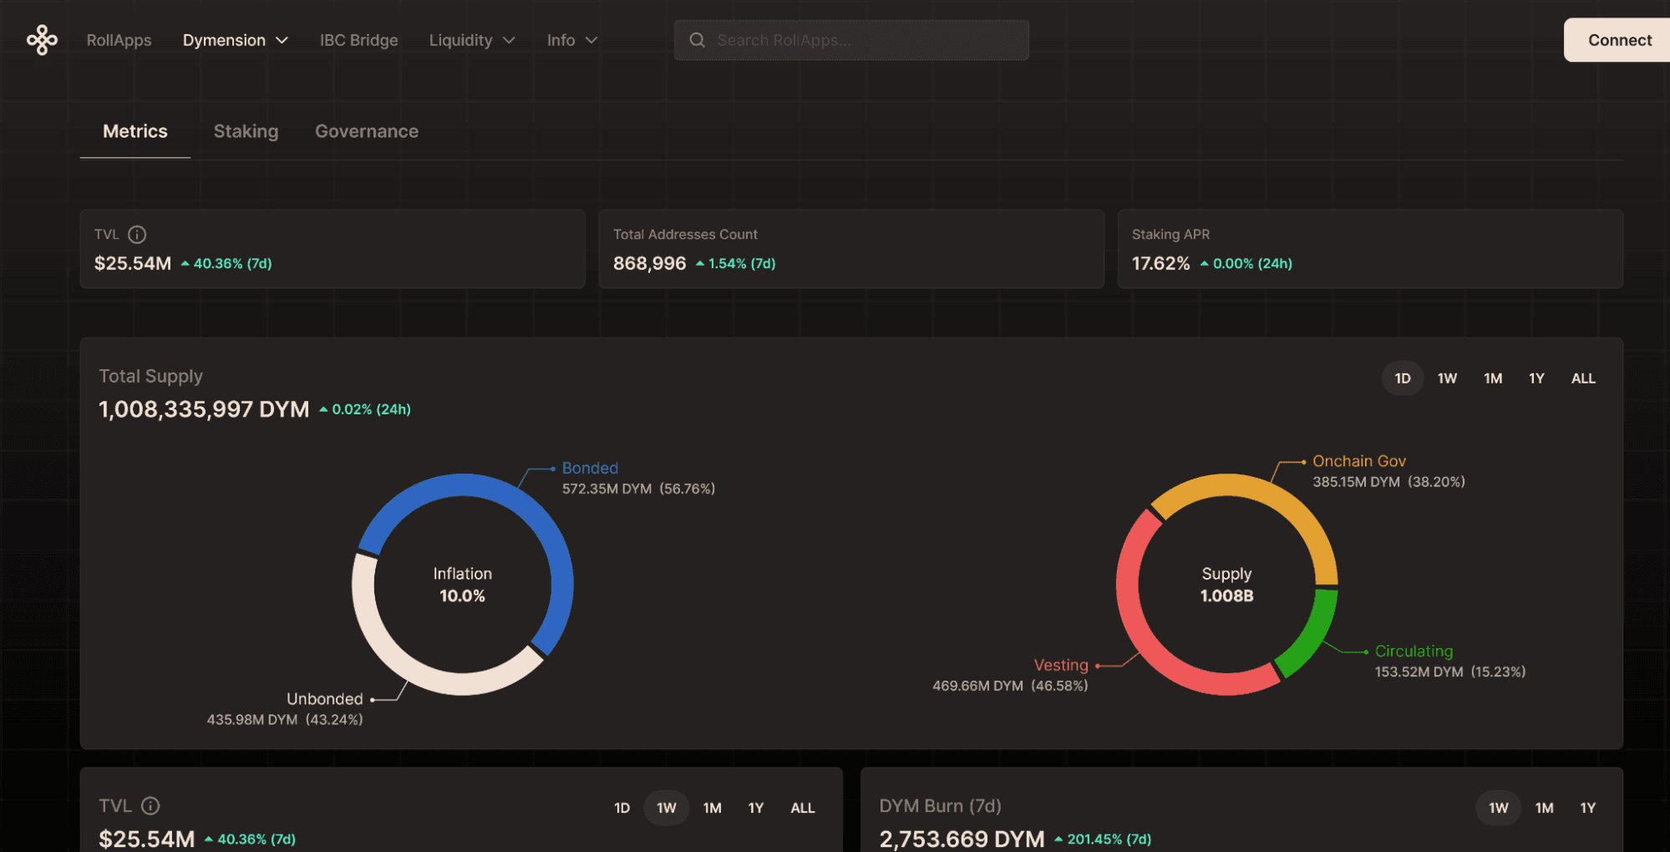
Task: Click the search magnifier icon
Action: [697, 40]
